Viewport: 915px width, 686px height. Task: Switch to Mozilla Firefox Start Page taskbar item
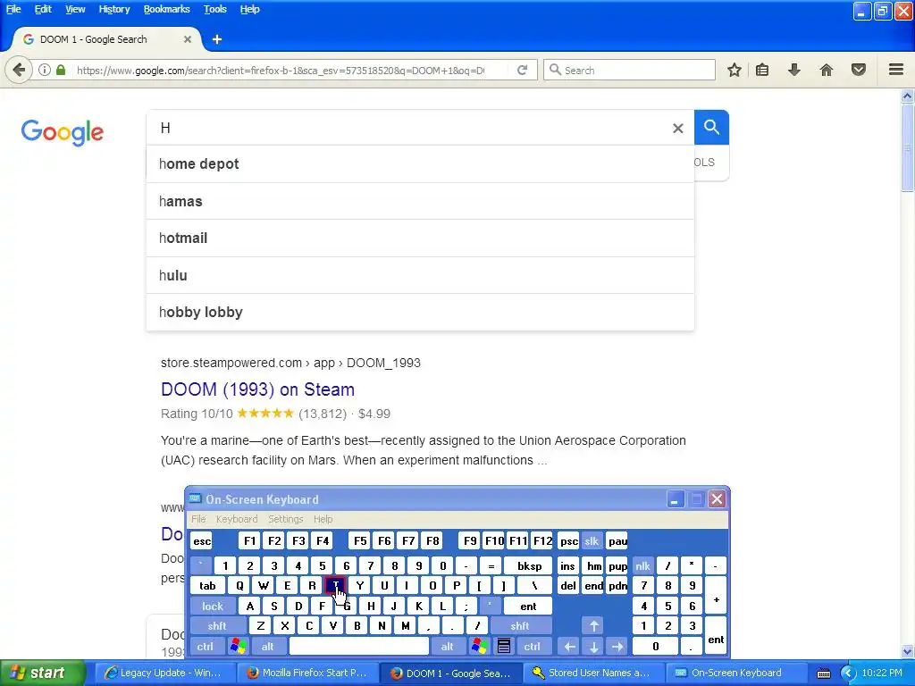307,673
